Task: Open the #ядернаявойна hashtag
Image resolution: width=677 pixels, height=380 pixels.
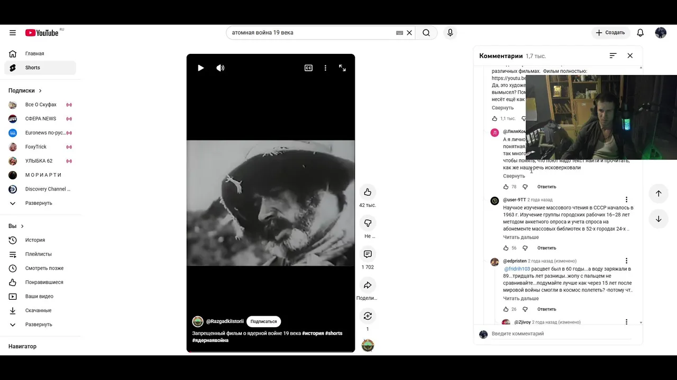Action: click(211, 340)
